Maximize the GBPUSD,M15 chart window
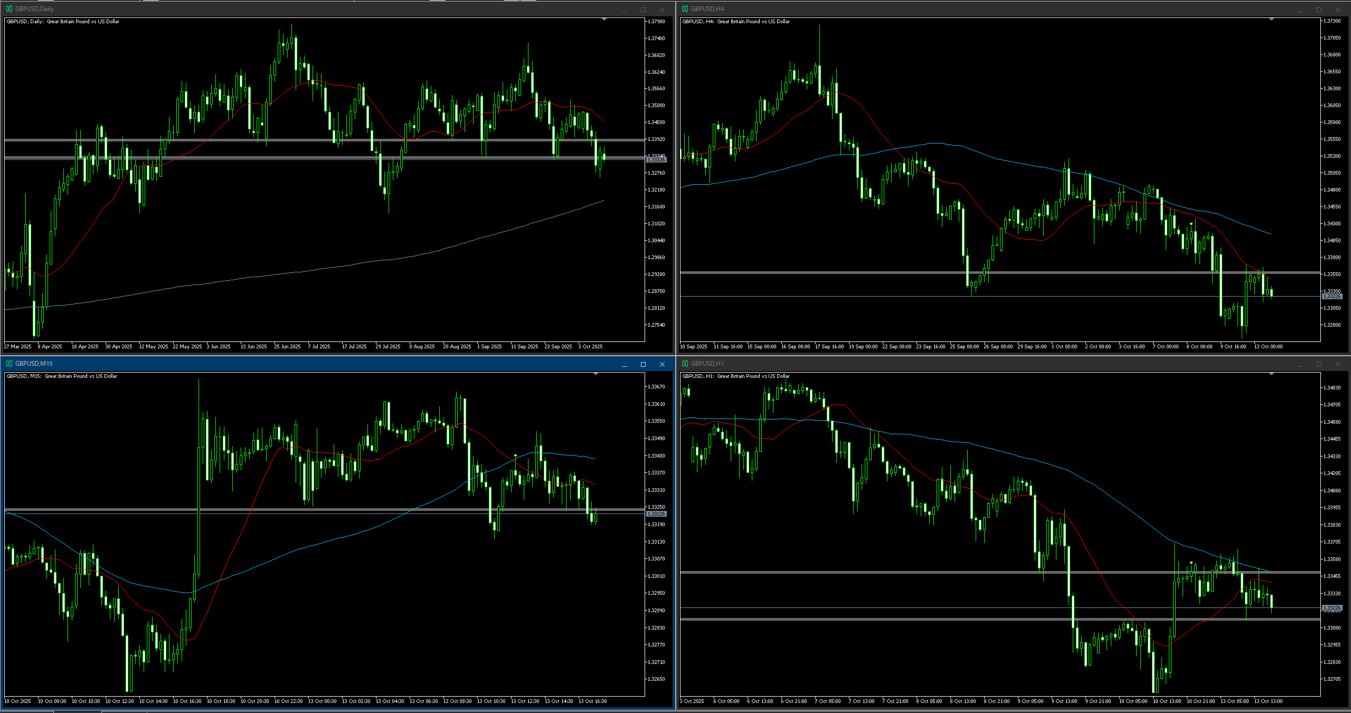 pyautogui.click(x=643, y=364)
